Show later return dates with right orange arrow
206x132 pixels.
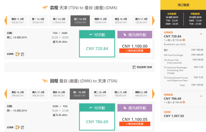point(153,94)
